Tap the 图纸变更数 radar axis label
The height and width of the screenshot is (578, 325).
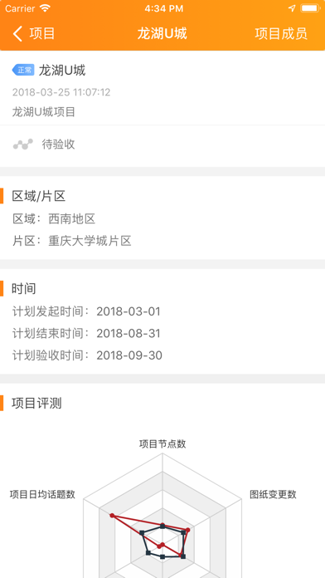click(273, 494)
